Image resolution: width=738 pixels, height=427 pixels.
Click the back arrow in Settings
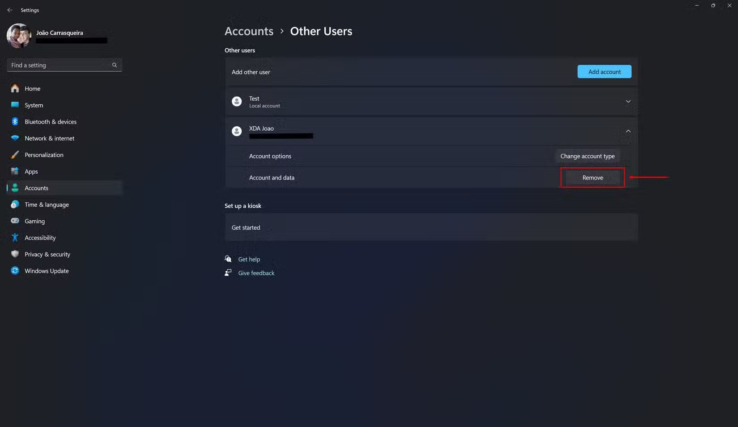click(x=10, y=10)
